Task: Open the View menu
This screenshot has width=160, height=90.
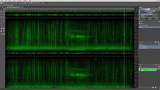Action: tap(10, 1)
